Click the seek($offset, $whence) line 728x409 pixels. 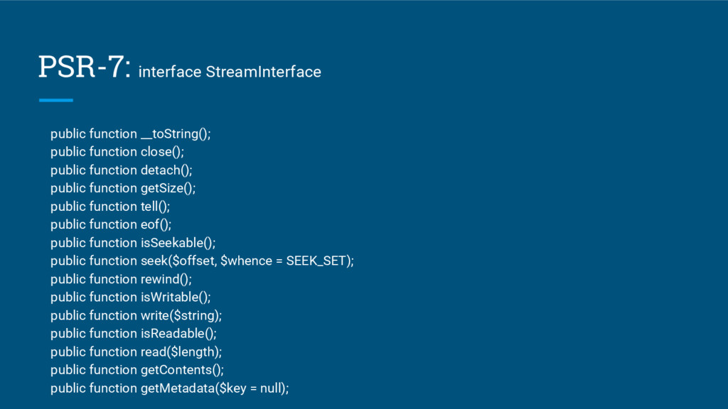click(x=202, y=261)
